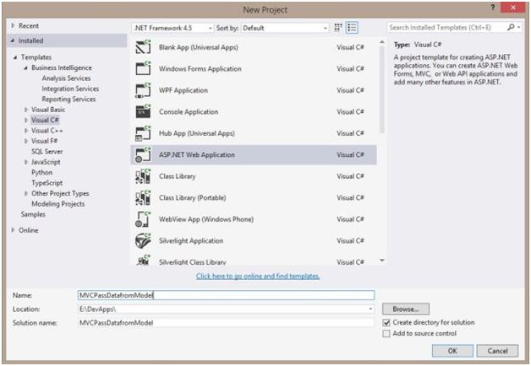
Task: Click the template list scroll-down arrow
Action: coord(382,261)
